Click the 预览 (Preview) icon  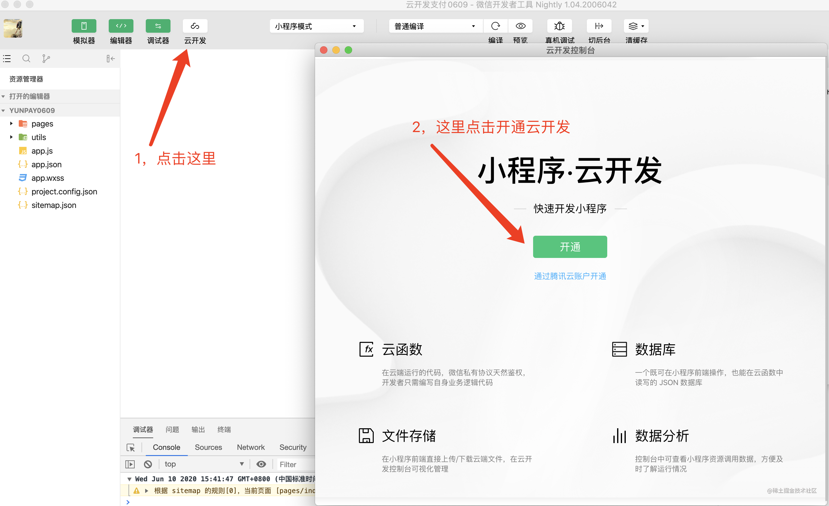pyautogui.click(x=521, y=27)
